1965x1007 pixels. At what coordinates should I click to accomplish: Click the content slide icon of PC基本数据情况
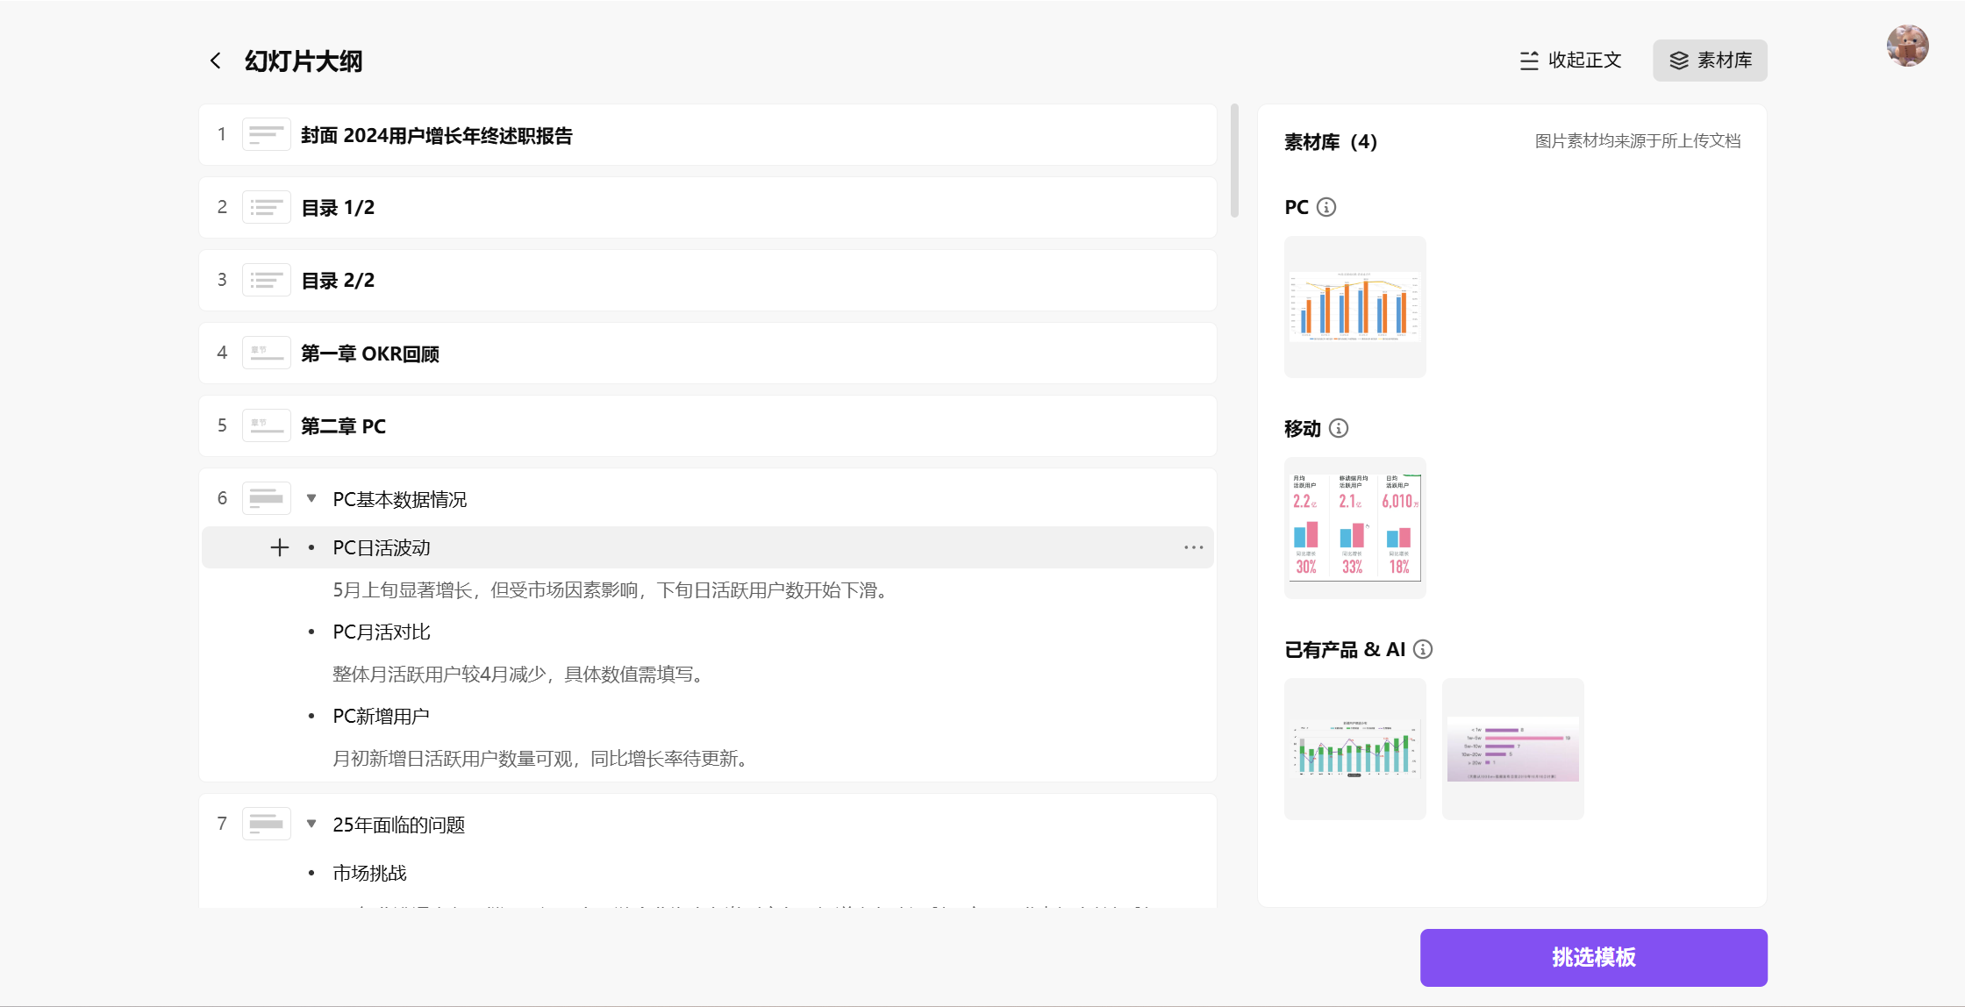pos(266,497)
